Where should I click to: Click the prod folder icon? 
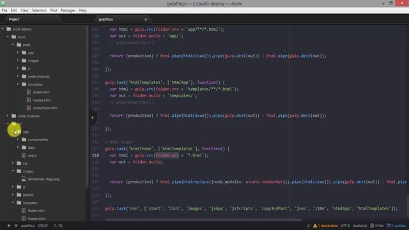pyautogui.click(x=19, y=45)
